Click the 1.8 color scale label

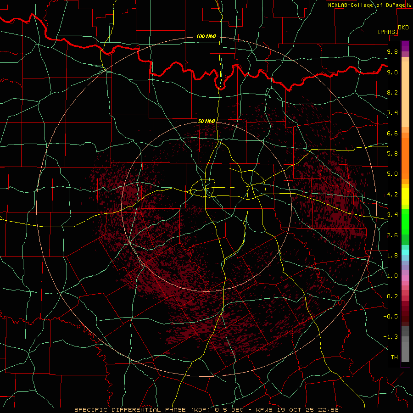392,256
